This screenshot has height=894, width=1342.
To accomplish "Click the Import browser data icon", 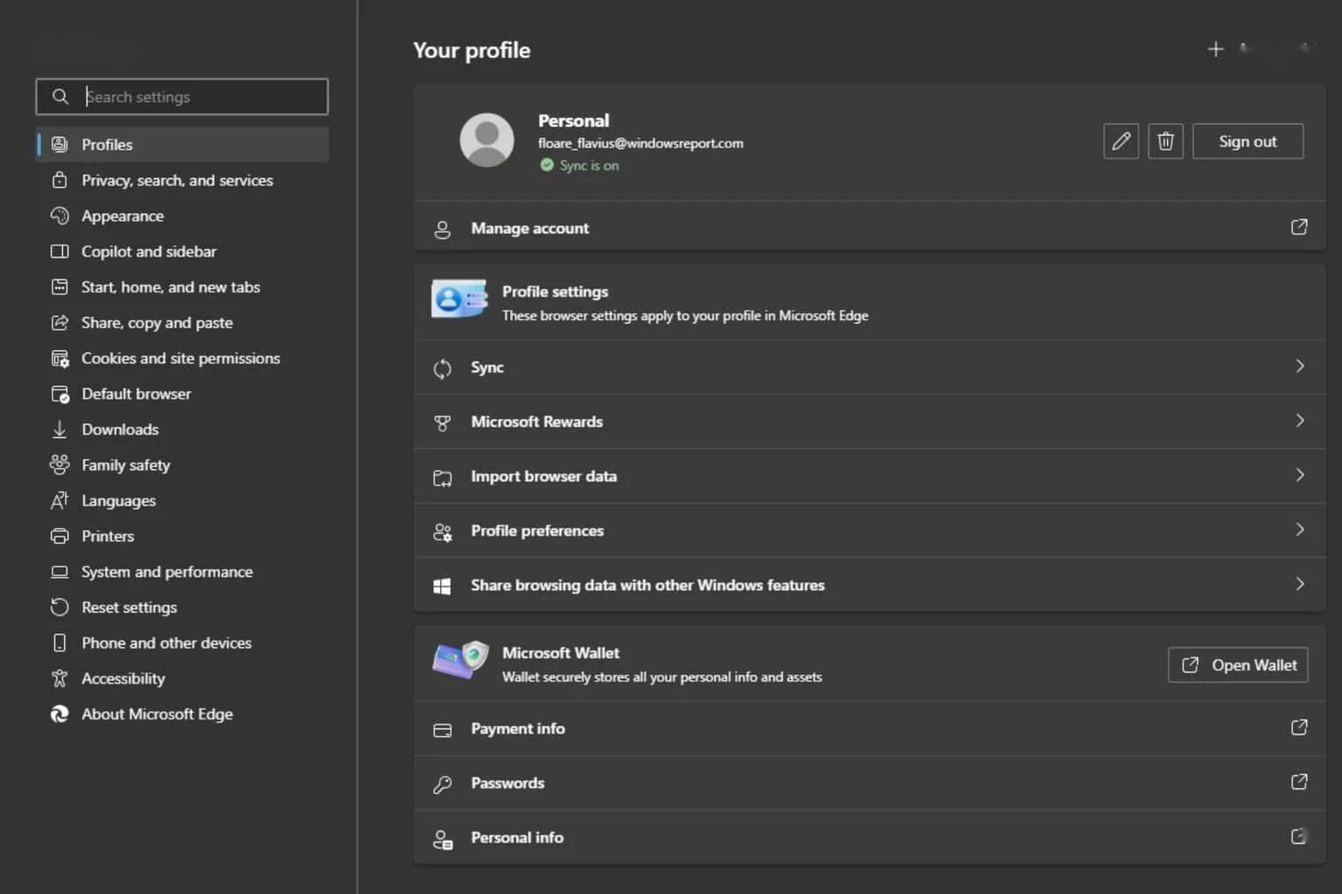I will pyautogui.click(x=442, y=478).
